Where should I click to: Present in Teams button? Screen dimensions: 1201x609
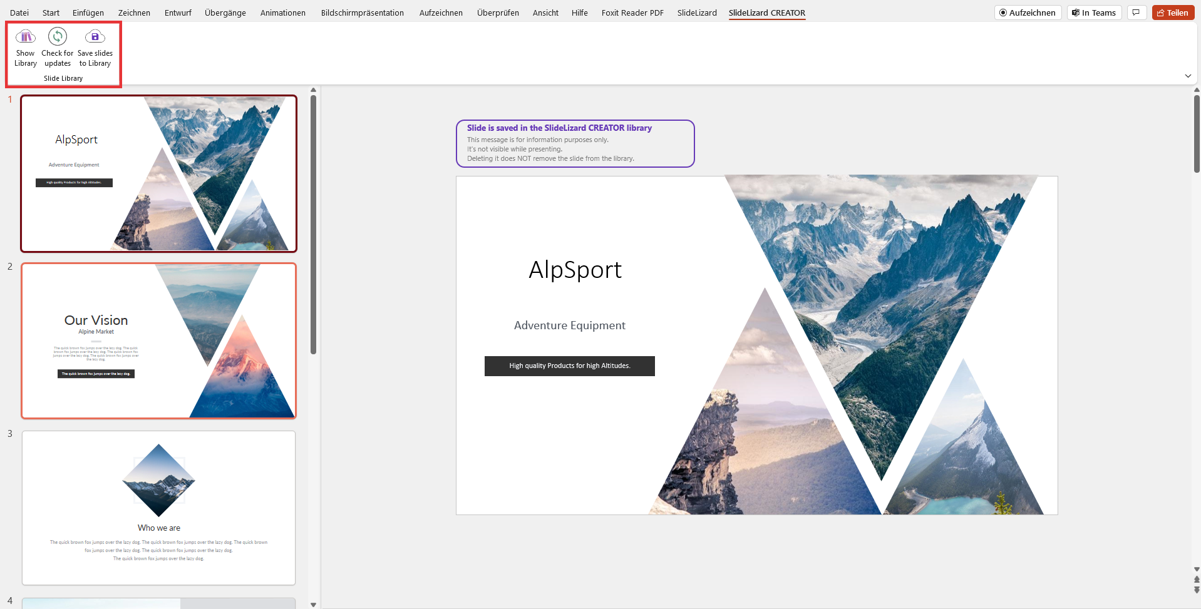point(1094,13)
